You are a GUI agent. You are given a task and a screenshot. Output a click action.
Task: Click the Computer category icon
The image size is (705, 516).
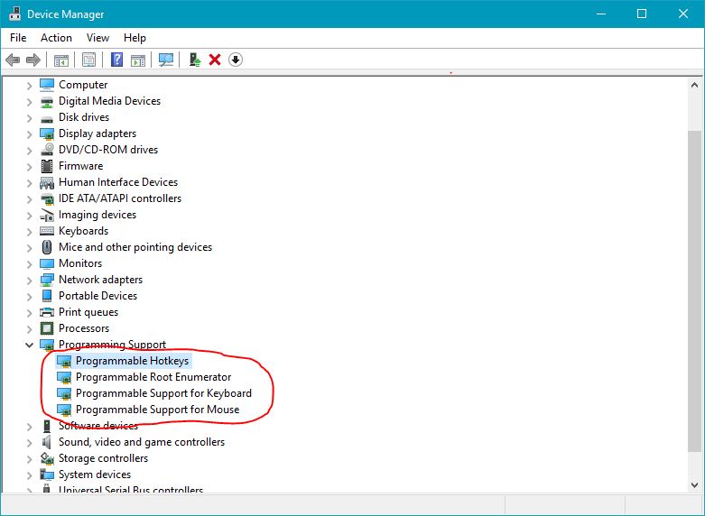[47, 85]
